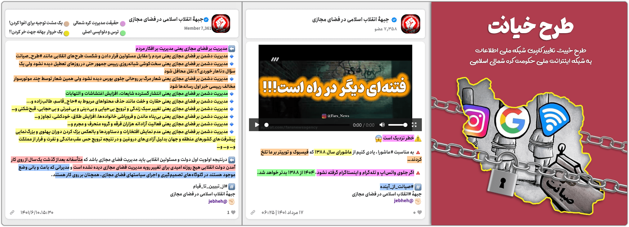Copy link icon of the middle post

point(253,212)
